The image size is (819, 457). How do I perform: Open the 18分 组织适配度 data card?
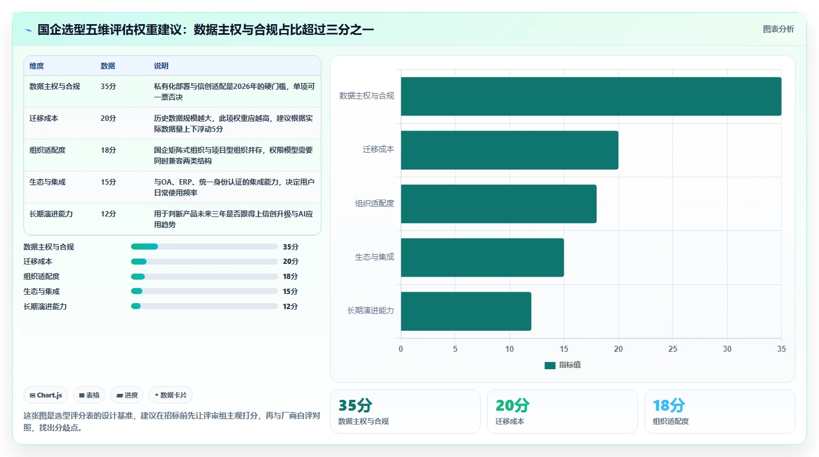(x=720, y=411)
